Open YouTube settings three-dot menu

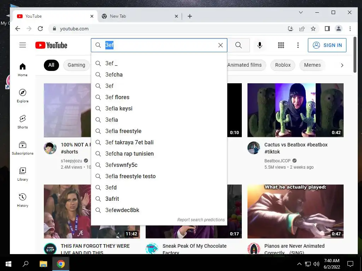click(298, 45)
